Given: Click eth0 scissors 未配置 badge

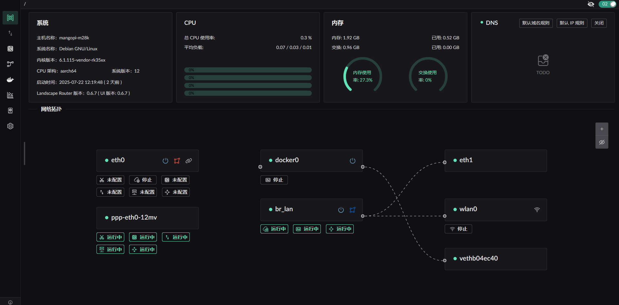Looking at the screenshot, I should [x=110, y=180].
